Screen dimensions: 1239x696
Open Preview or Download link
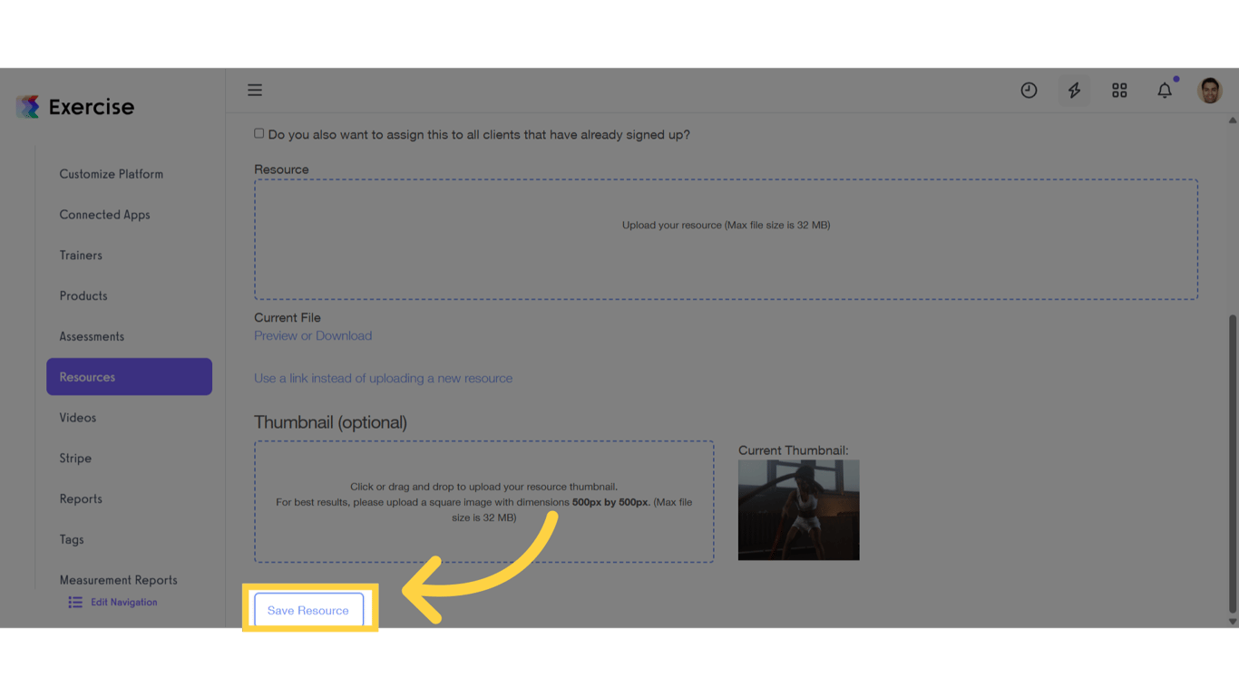tap(313, 335)
